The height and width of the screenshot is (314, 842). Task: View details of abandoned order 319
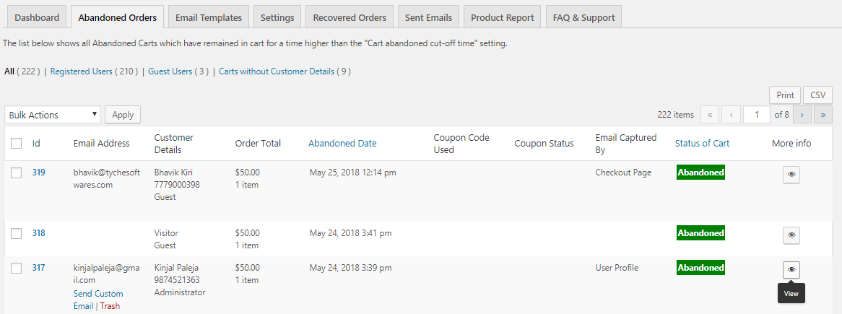[791, 175]
